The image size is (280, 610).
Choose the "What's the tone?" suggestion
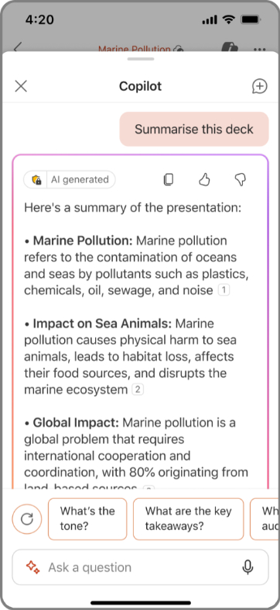click(x=87, y=519)
